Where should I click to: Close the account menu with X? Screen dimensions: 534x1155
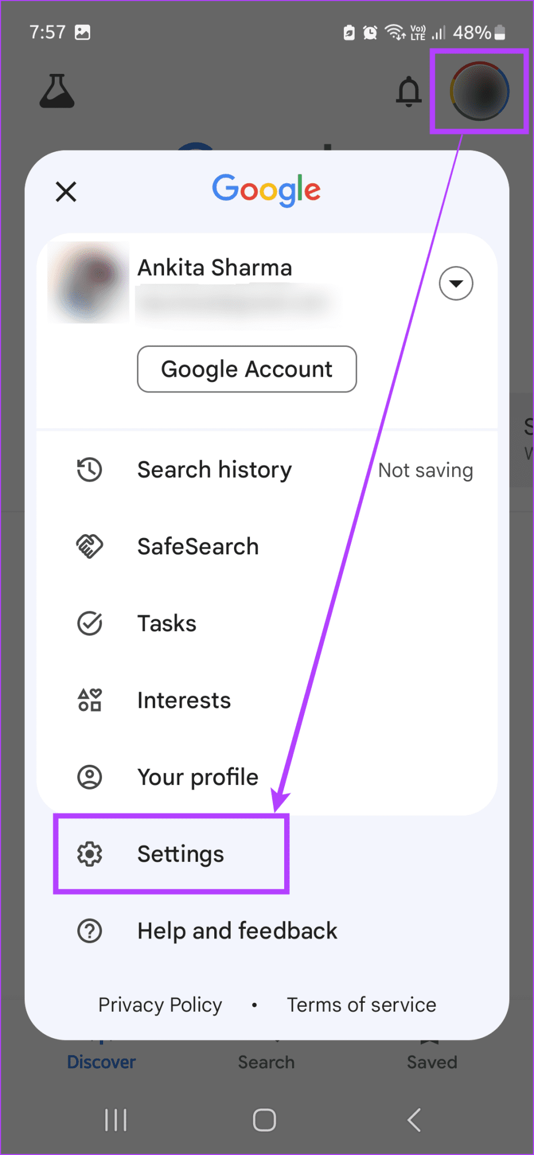point(66,192)
